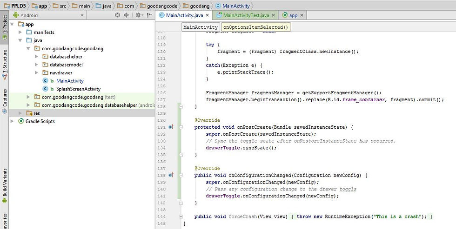Click the goodangcode breadcrumb

(x=159, y=6)
